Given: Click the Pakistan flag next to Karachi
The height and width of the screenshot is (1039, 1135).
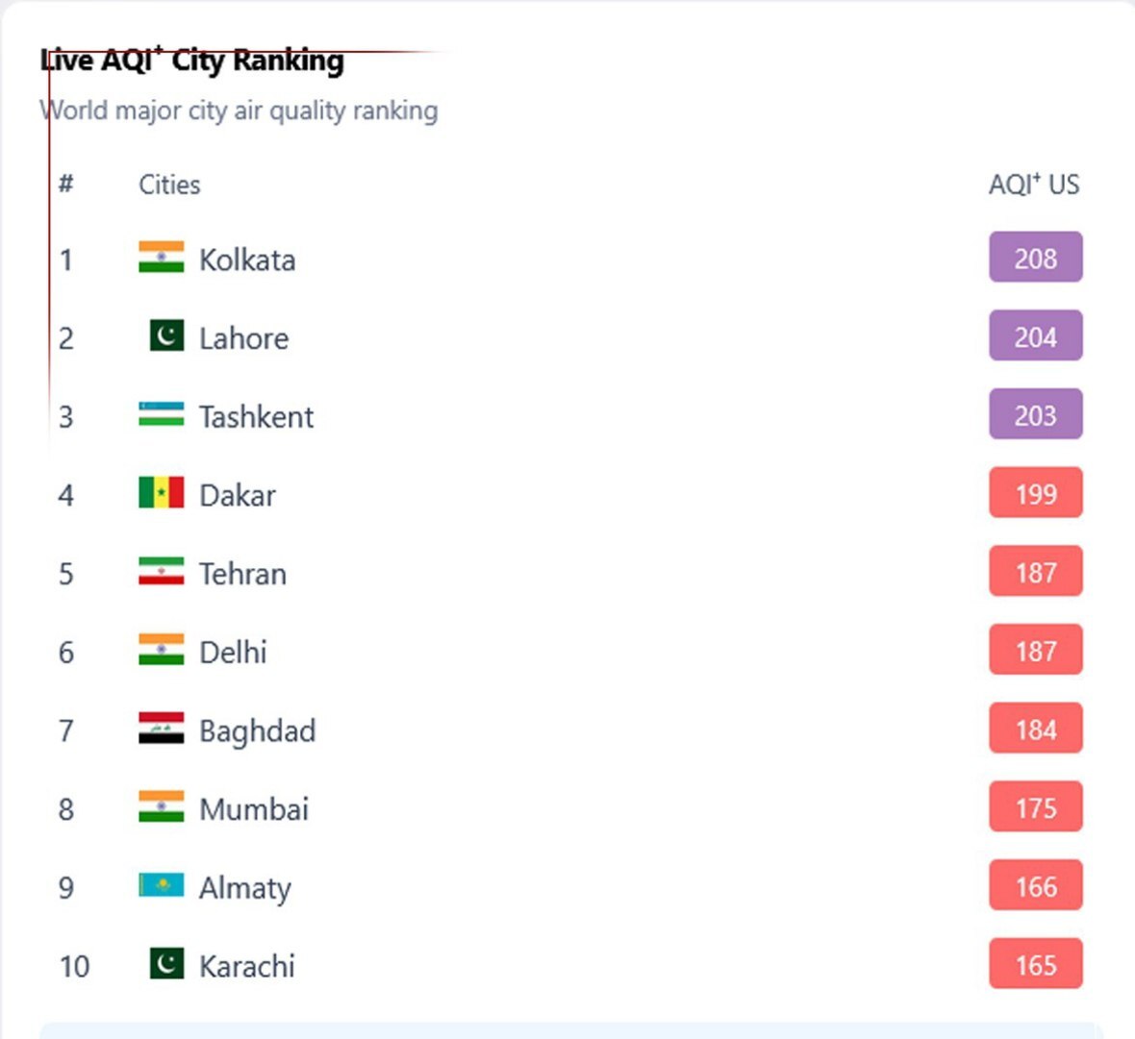Looking at the screenshot, I should pos(166,964).
